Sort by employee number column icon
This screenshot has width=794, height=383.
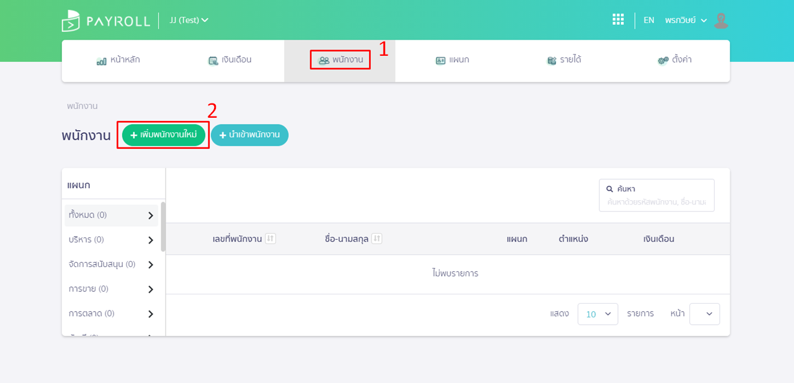point(270,239)
